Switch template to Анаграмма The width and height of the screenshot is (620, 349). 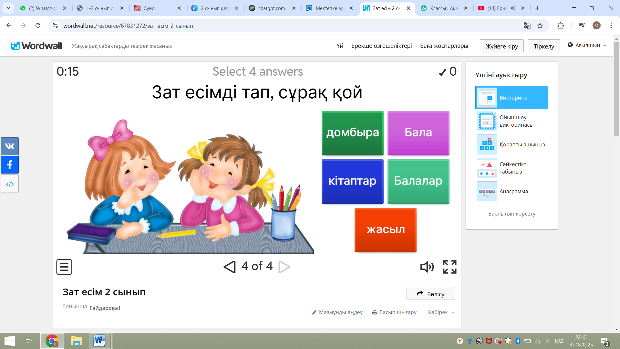point(512,191)
